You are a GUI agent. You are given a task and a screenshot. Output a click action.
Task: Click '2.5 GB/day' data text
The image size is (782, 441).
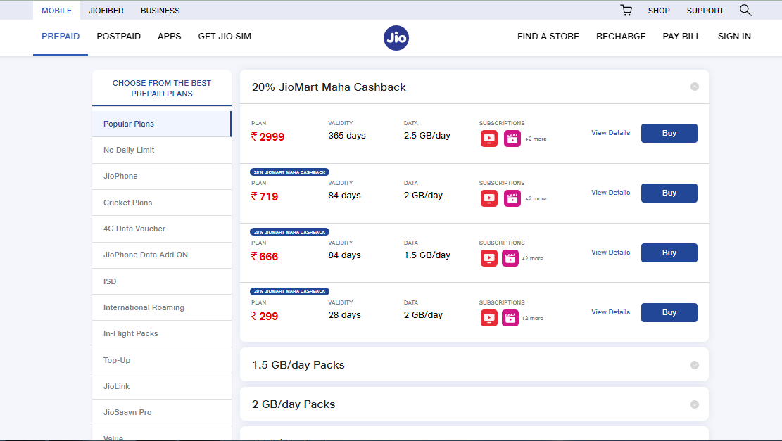coord(427,136)
